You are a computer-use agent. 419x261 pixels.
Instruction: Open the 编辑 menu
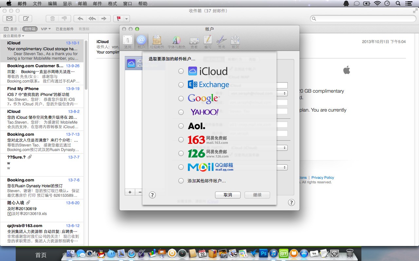click(x=52, y=4)
